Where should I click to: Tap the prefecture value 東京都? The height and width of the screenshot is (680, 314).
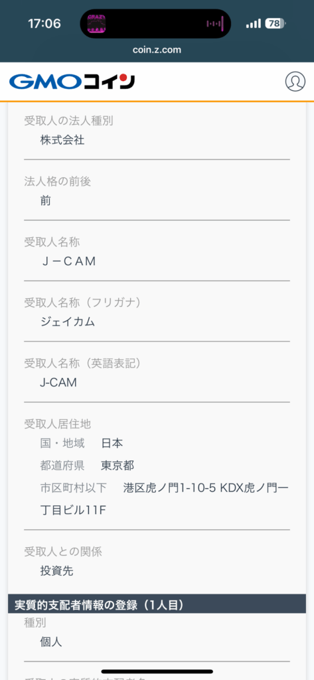118,466
